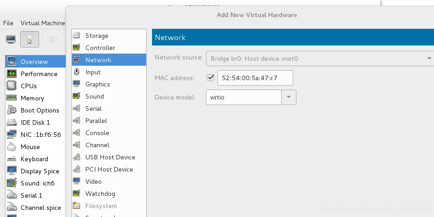This screenshot has height=217, width=434.
Task: Click the Sound: ich6 music icon
Action: [12, 183]
